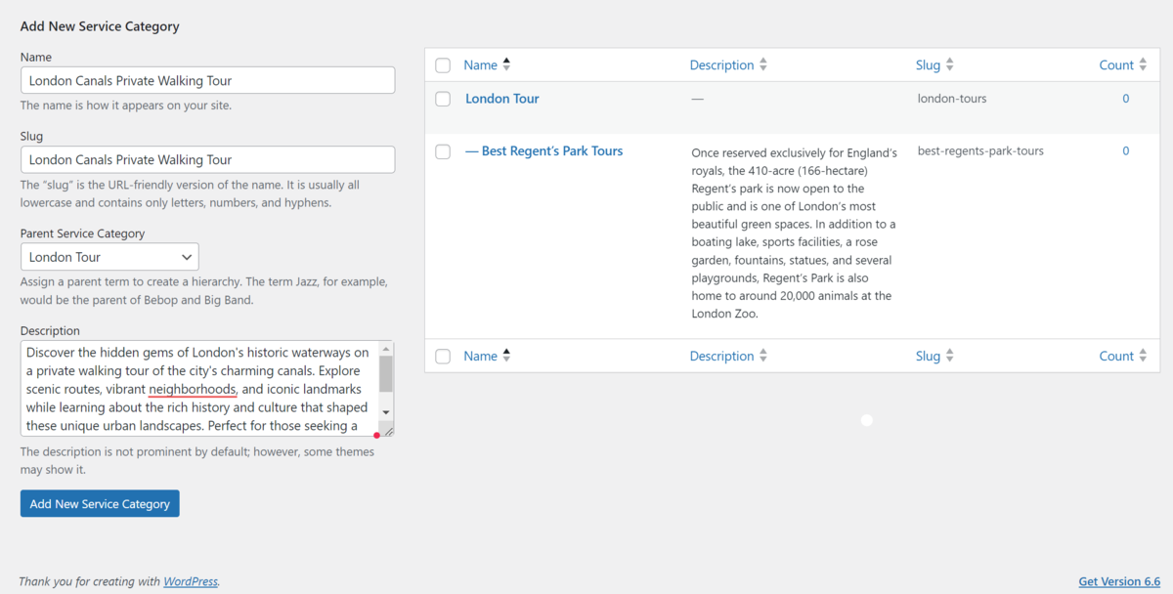Screen dimensions: 1173x594
Task: Sort by Name in table header
Action: [x=487, y=65]
